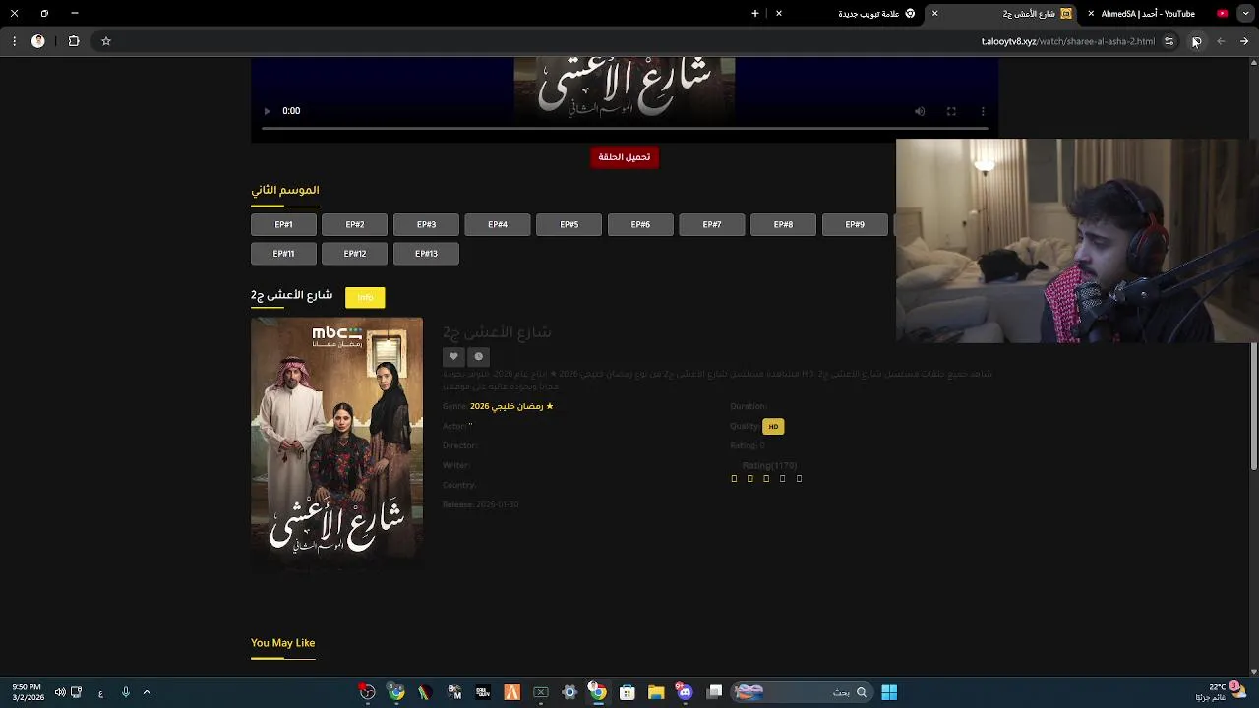This screenshot has width=1259, height=708.
Task: Select episode EP#7
Action: [x=712, y=225]
